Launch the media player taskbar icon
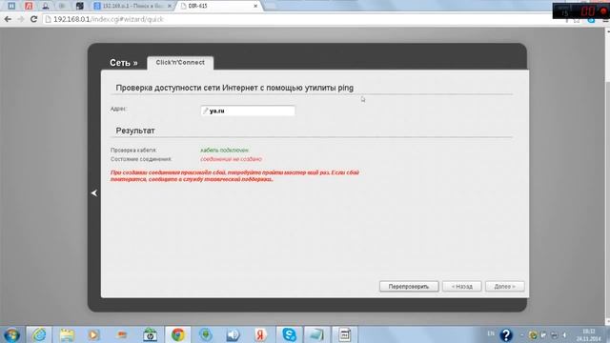 (93, 334)
